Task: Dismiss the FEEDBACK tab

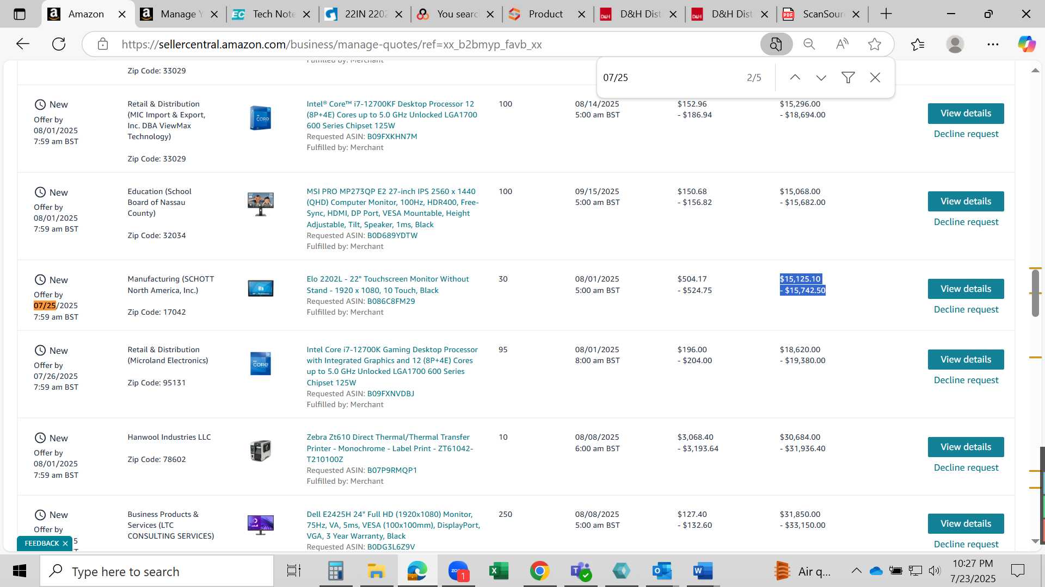Action: coord(65,544)
